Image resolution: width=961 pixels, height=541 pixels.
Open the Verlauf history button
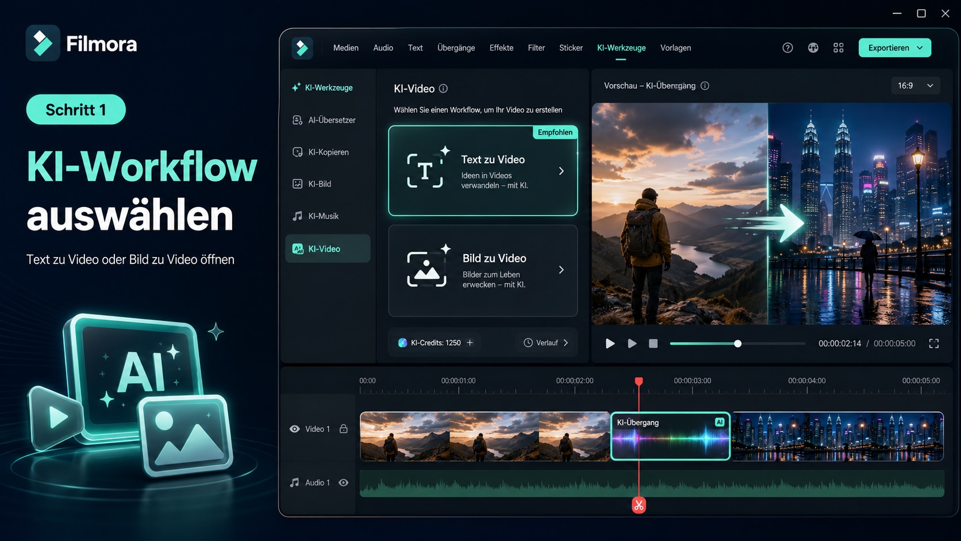pyautogui.click(x=546, y=343)
